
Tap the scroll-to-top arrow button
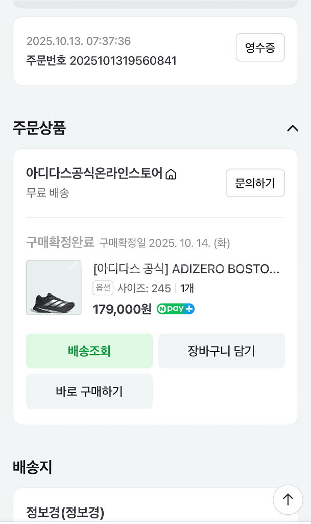pos(288,499)
